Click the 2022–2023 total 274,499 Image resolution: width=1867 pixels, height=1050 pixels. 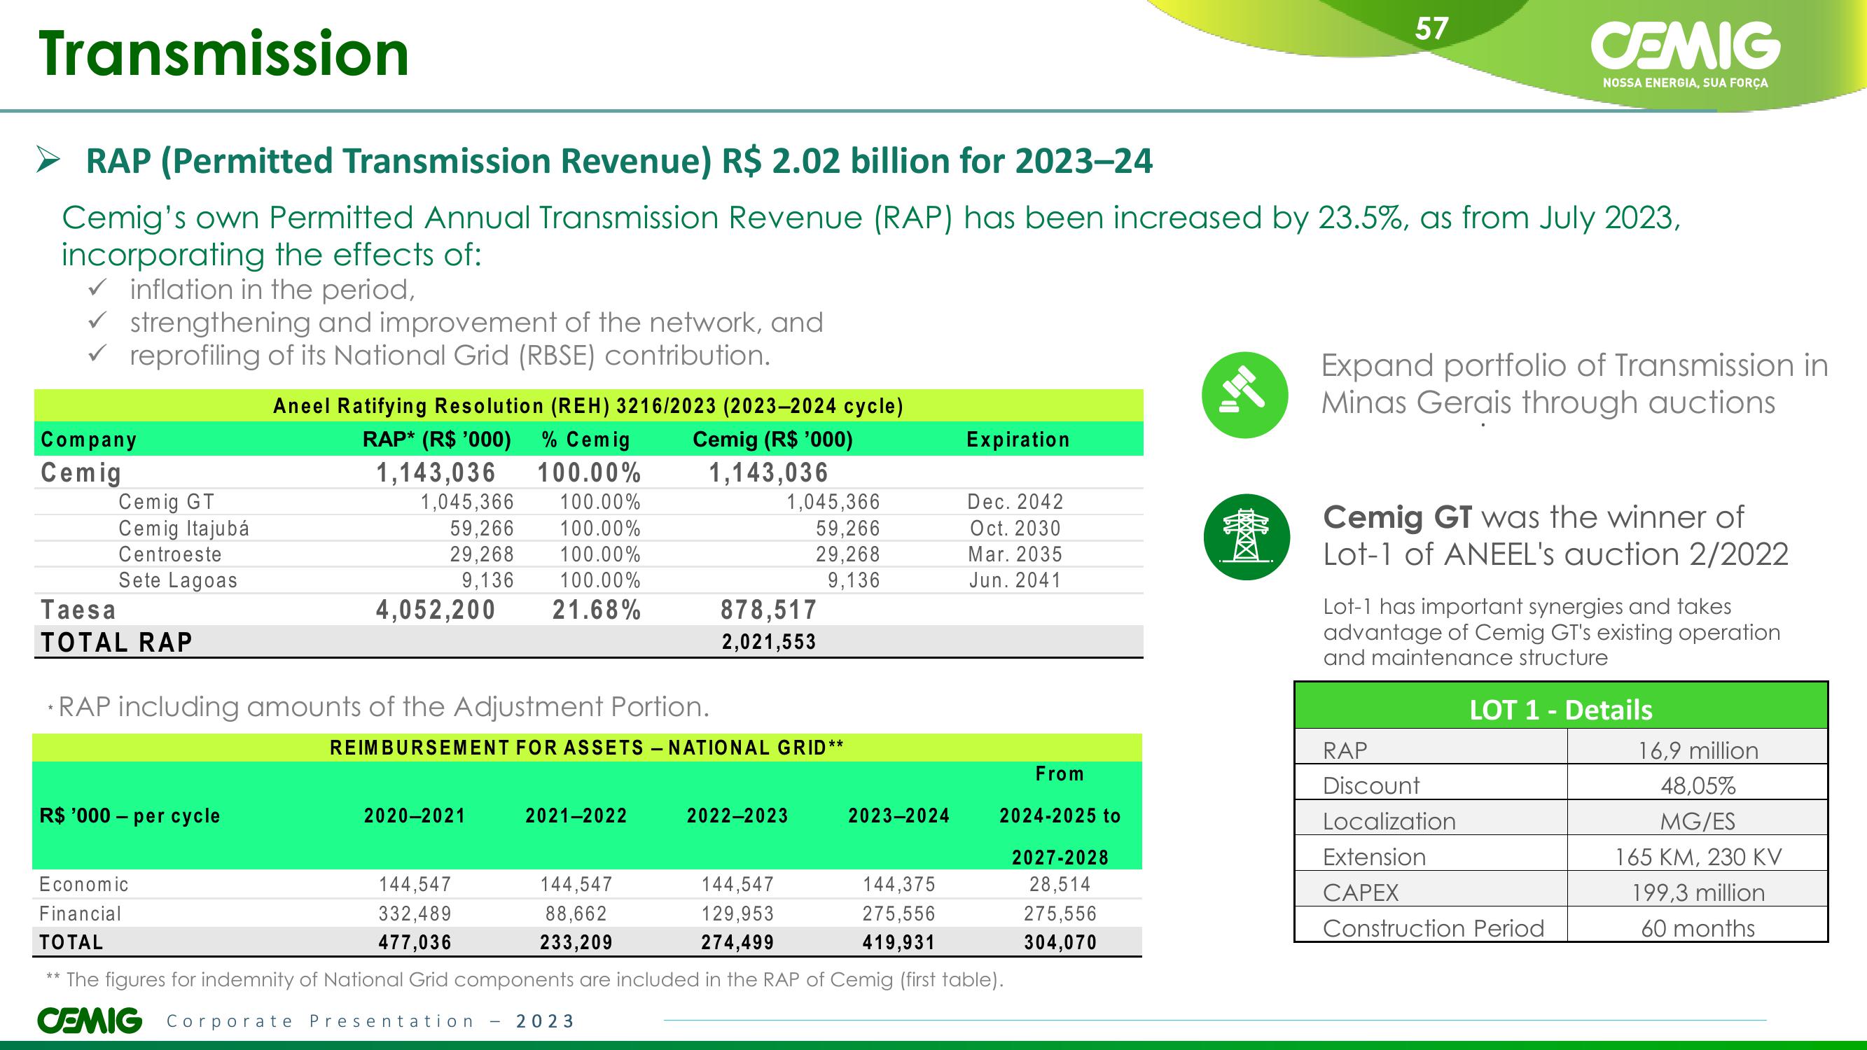tap(737, 942)
